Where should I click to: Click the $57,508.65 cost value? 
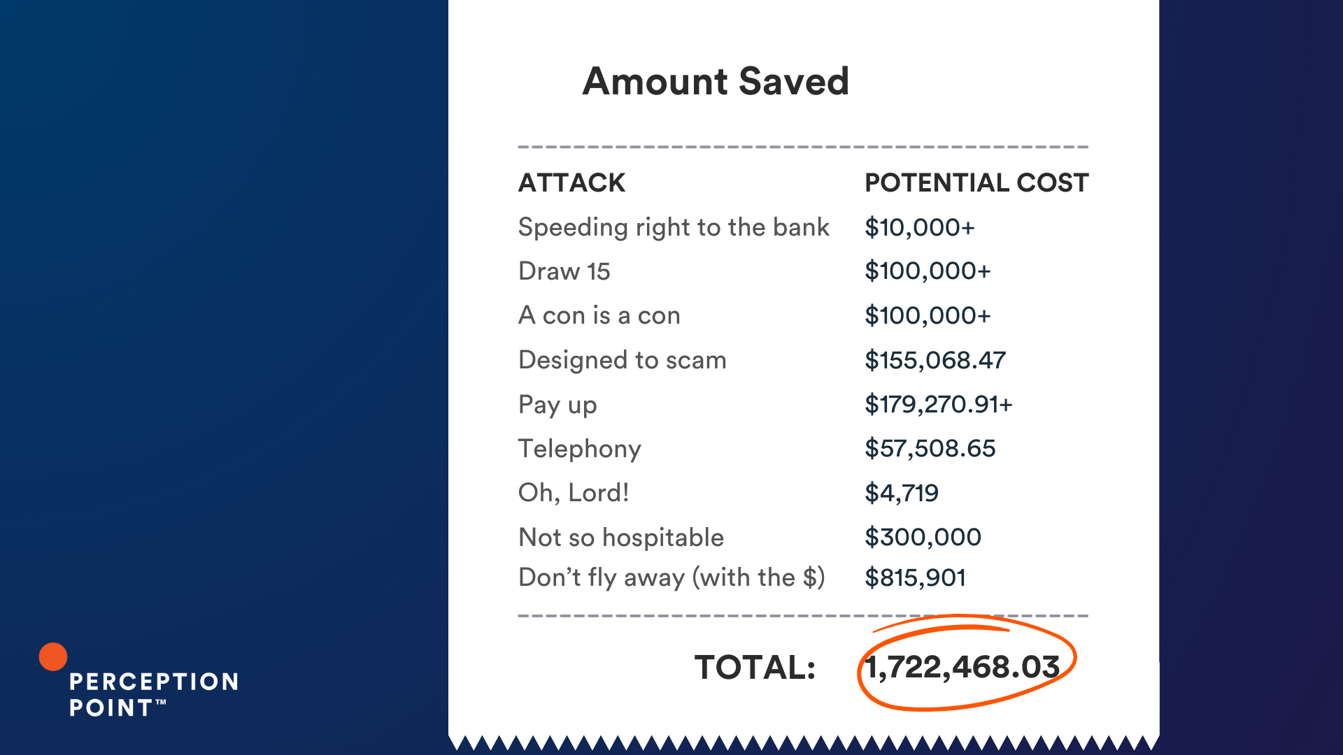[930, 449]
